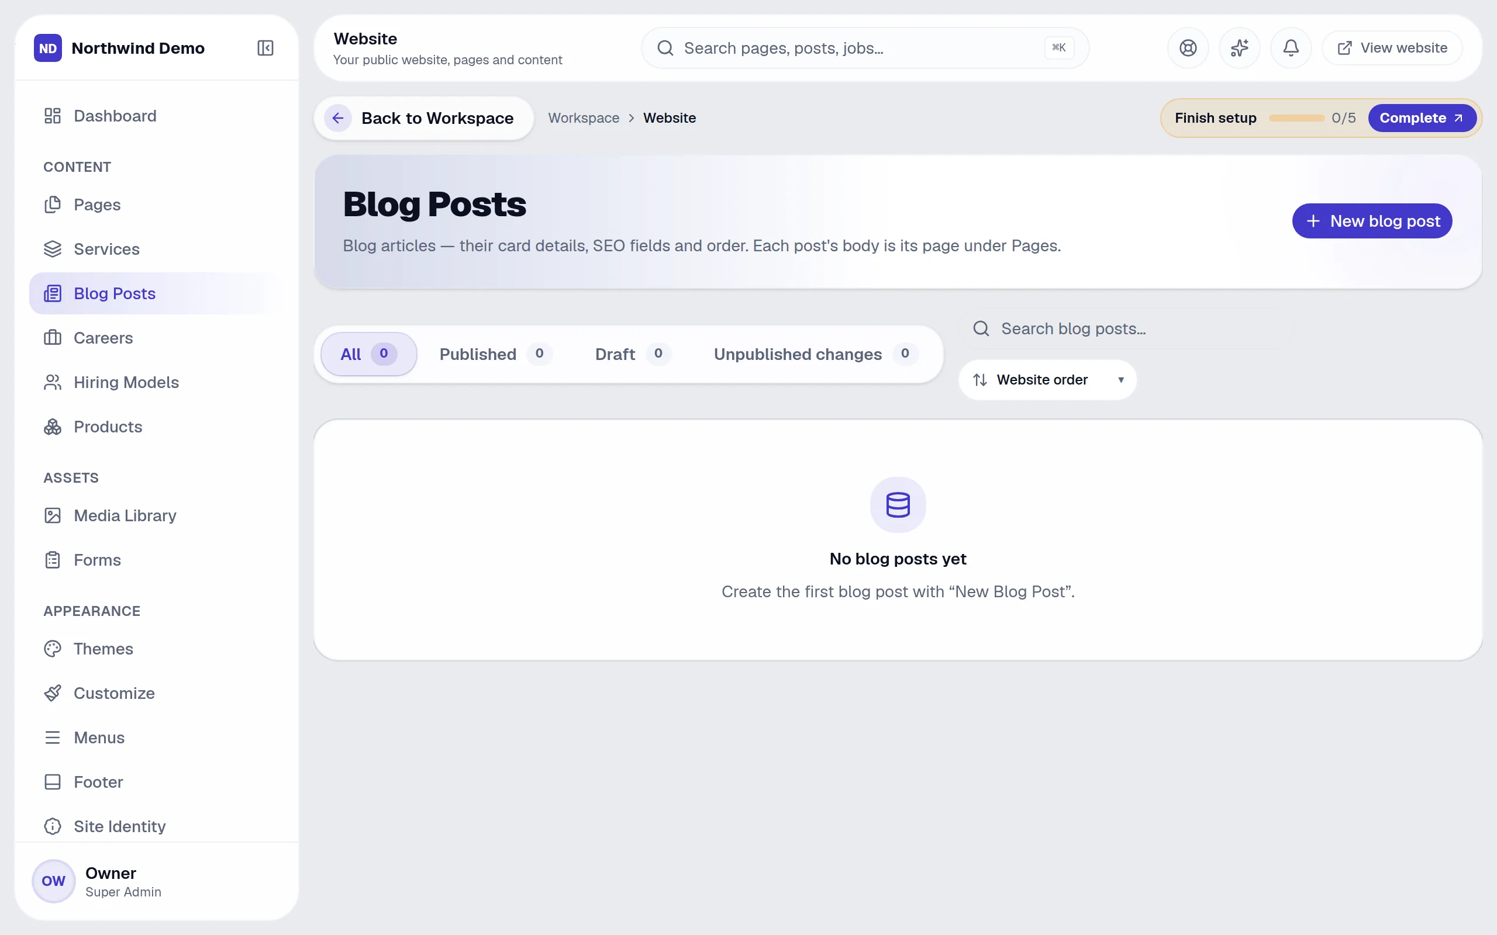Click the ND workspace logo
Image resolution: width=1497 pixels, height=935 pixels.
coord(47,49)
